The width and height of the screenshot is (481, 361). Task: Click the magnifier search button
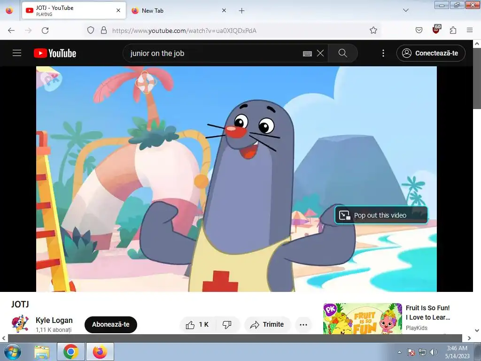(x=342, y=53)
